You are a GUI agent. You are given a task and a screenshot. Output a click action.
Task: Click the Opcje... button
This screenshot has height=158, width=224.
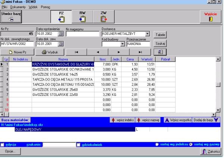coord(10,151)
